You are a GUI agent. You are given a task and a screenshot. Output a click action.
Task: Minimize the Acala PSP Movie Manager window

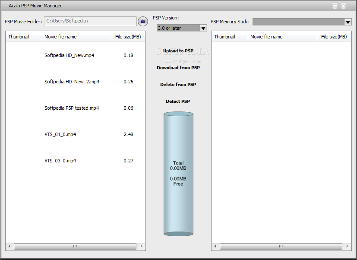click(335, 6)
